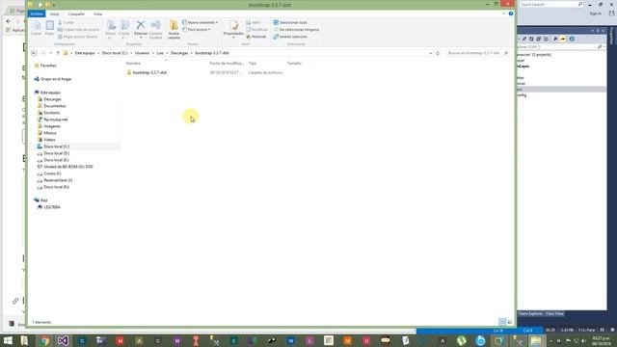This screenshot has width=617, height=347.
Task: Click the Eliminar X icon
Action: [141, 29]
